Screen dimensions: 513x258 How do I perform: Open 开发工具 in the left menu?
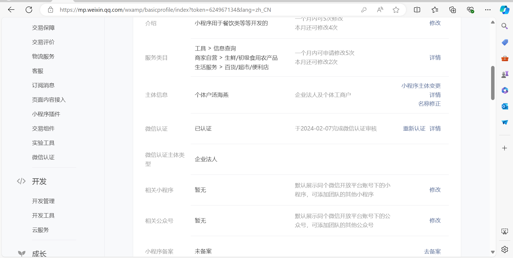pyautogui.click(x=43, y=216)
